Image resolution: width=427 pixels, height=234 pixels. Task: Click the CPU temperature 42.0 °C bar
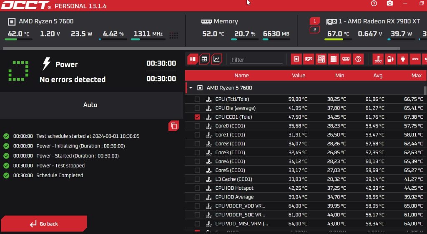[18, 39]
